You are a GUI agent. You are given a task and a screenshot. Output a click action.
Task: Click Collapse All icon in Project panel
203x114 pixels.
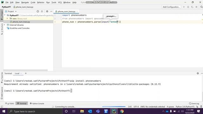pos(42,11)
